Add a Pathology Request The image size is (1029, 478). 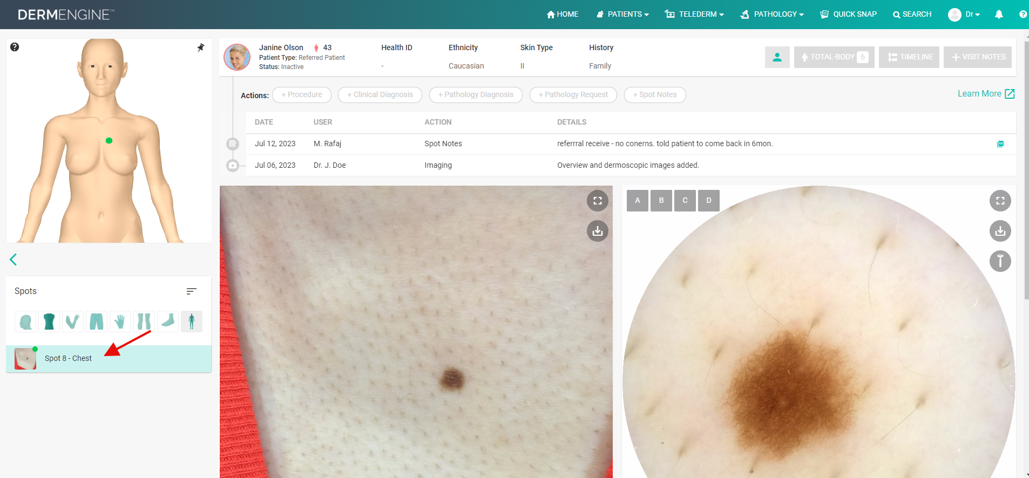coord(573,95)
